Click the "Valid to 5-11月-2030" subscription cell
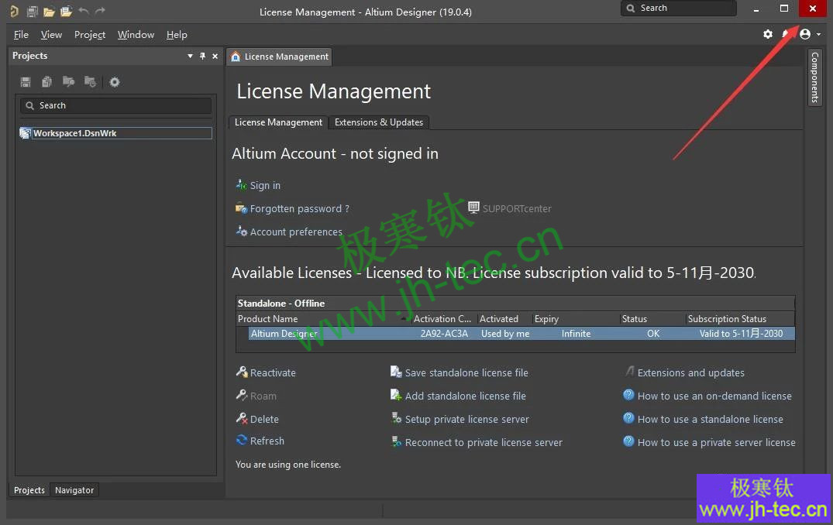833x525 pixels. pyautogui.click(x=741, y=334)
